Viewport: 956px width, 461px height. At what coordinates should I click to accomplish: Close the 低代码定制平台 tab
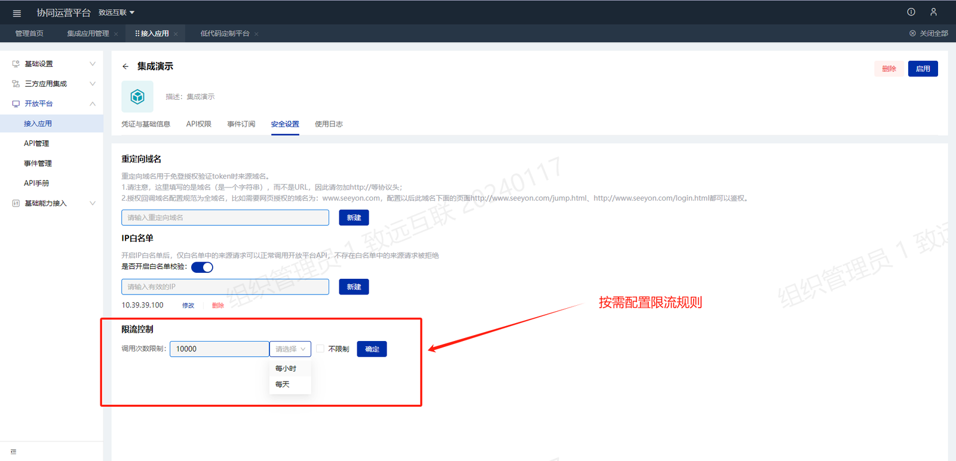pyautogui.click(x=256, y=34)
